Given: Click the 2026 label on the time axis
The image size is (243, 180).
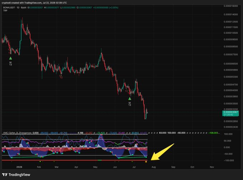Looking at the screenshot, I should [19, 167].
